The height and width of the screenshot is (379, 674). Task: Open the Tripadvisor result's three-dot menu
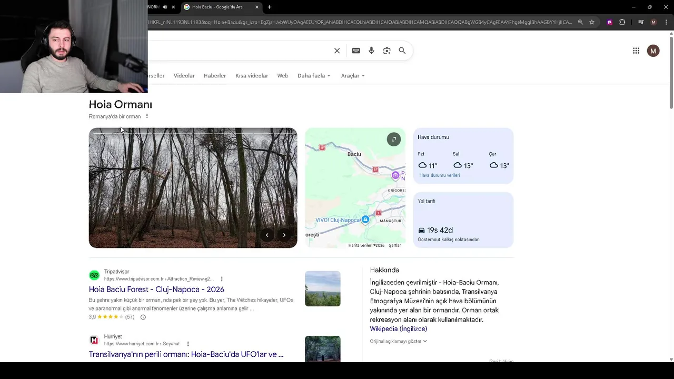tap(222, 279)
